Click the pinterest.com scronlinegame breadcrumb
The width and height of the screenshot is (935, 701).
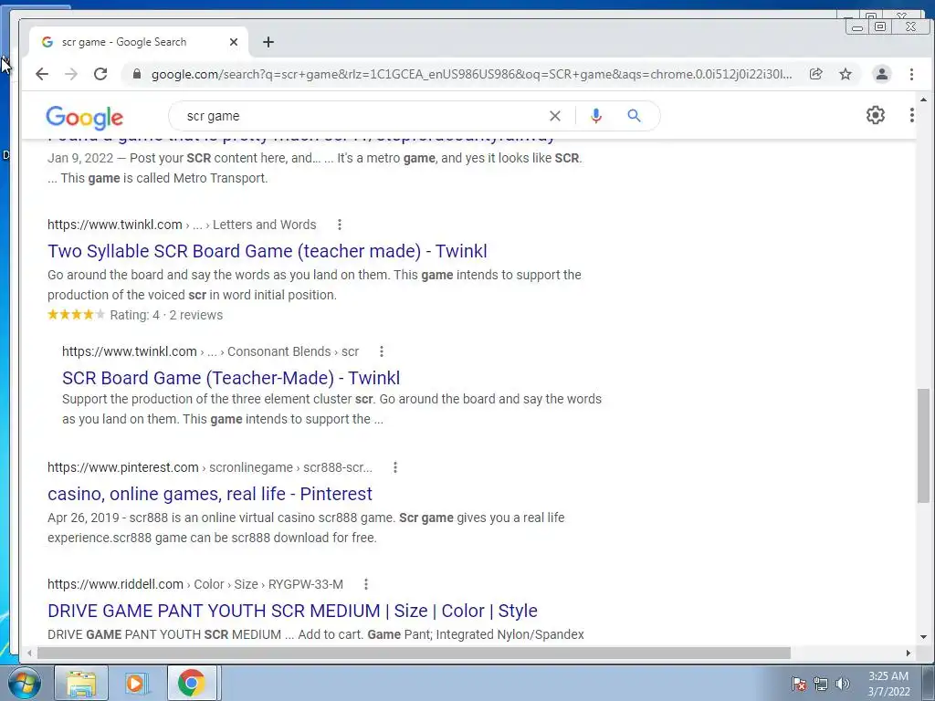(210, 467)
